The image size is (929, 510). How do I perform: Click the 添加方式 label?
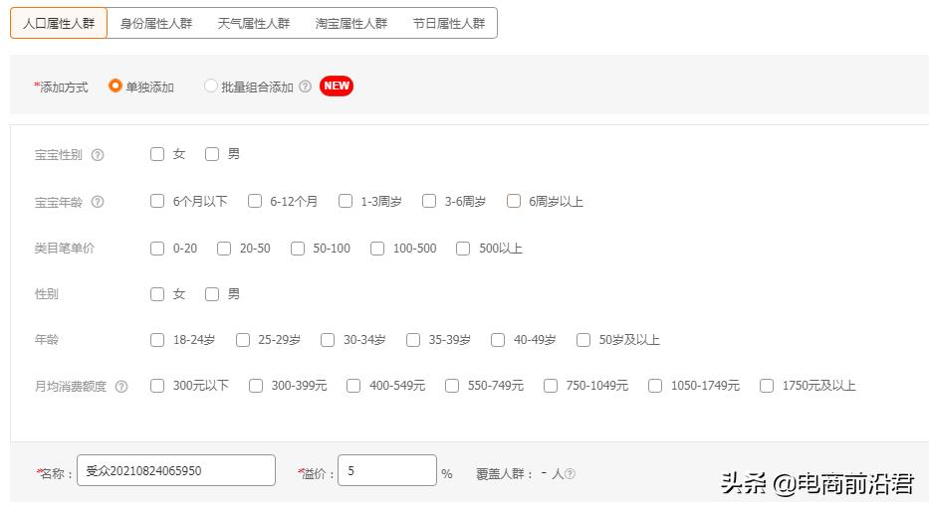[x=64, y=86]
